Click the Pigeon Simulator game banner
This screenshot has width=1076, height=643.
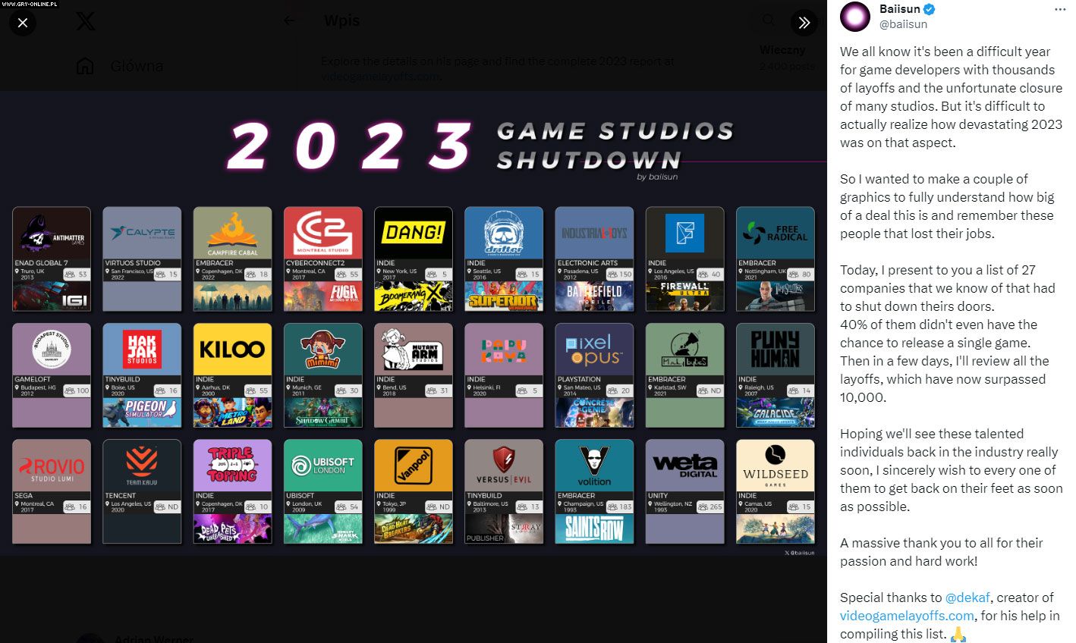(142, 412)
